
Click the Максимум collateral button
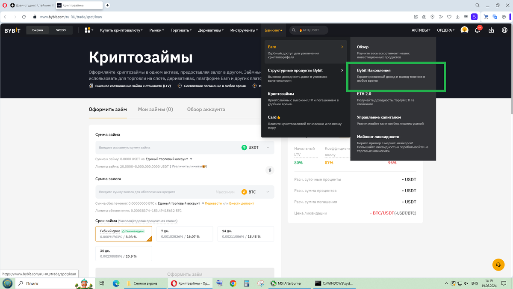point(225,192)
